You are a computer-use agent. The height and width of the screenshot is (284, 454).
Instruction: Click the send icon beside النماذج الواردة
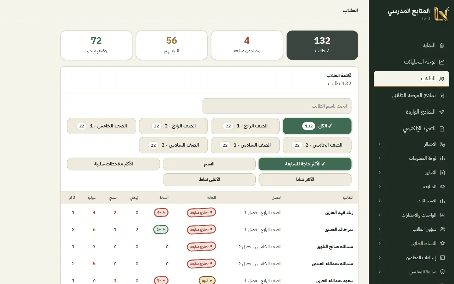tap(442, 112)
